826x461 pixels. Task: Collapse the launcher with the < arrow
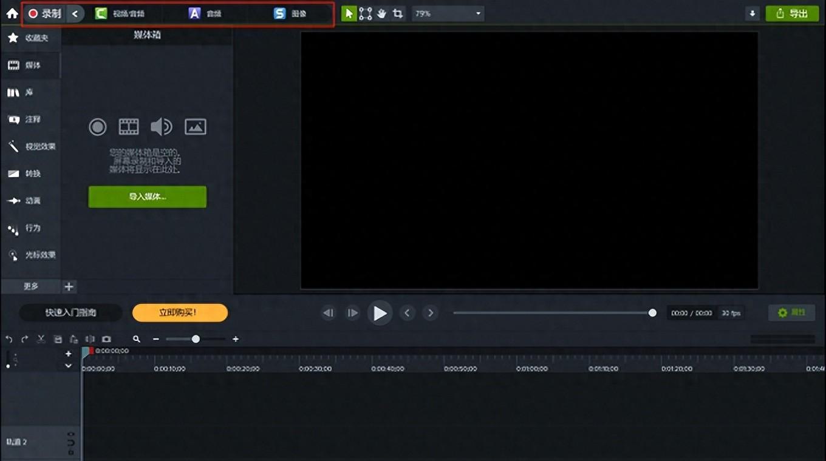point(75,13)
